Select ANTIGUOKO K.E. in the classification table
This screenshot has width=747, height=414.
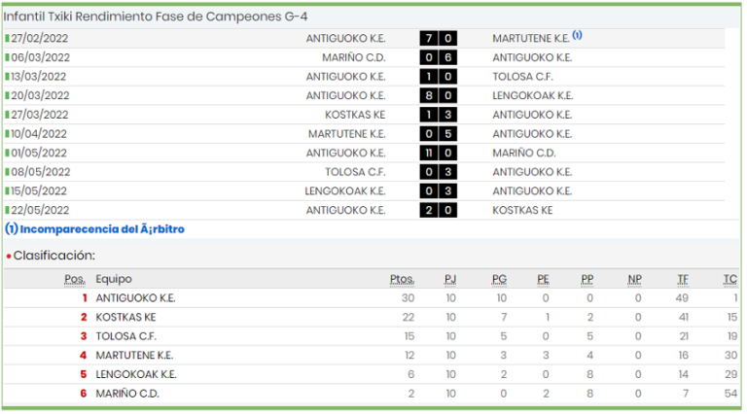click(x=136, y=298)
